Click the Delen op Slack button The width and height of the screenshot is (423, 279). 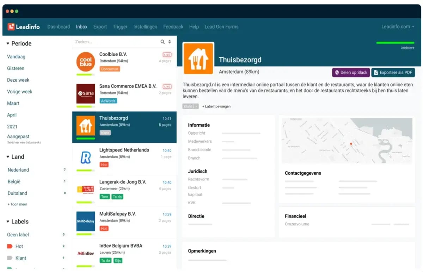point(351,72)
